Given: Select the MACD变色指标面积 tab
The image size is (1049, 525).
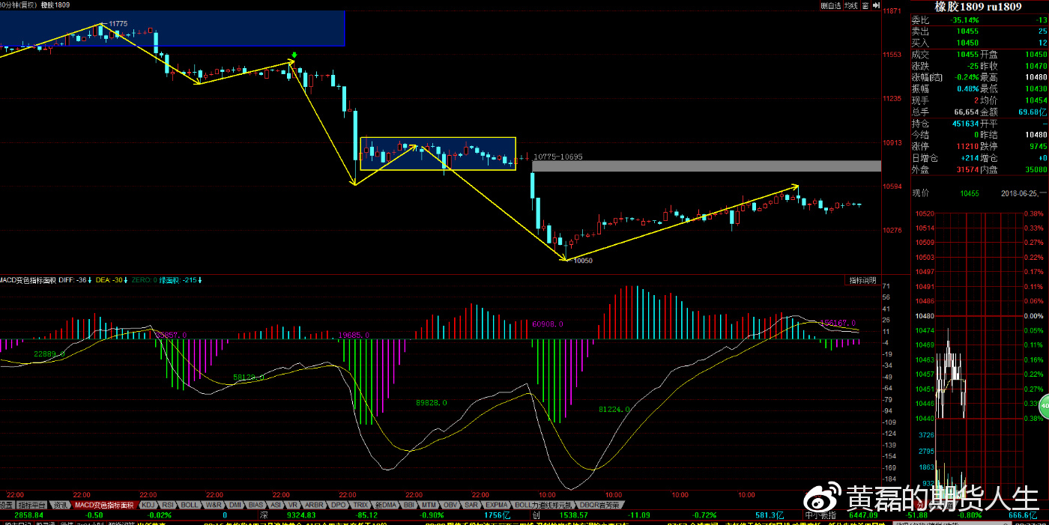Looking at the screenshot, I should click(103, 505).
